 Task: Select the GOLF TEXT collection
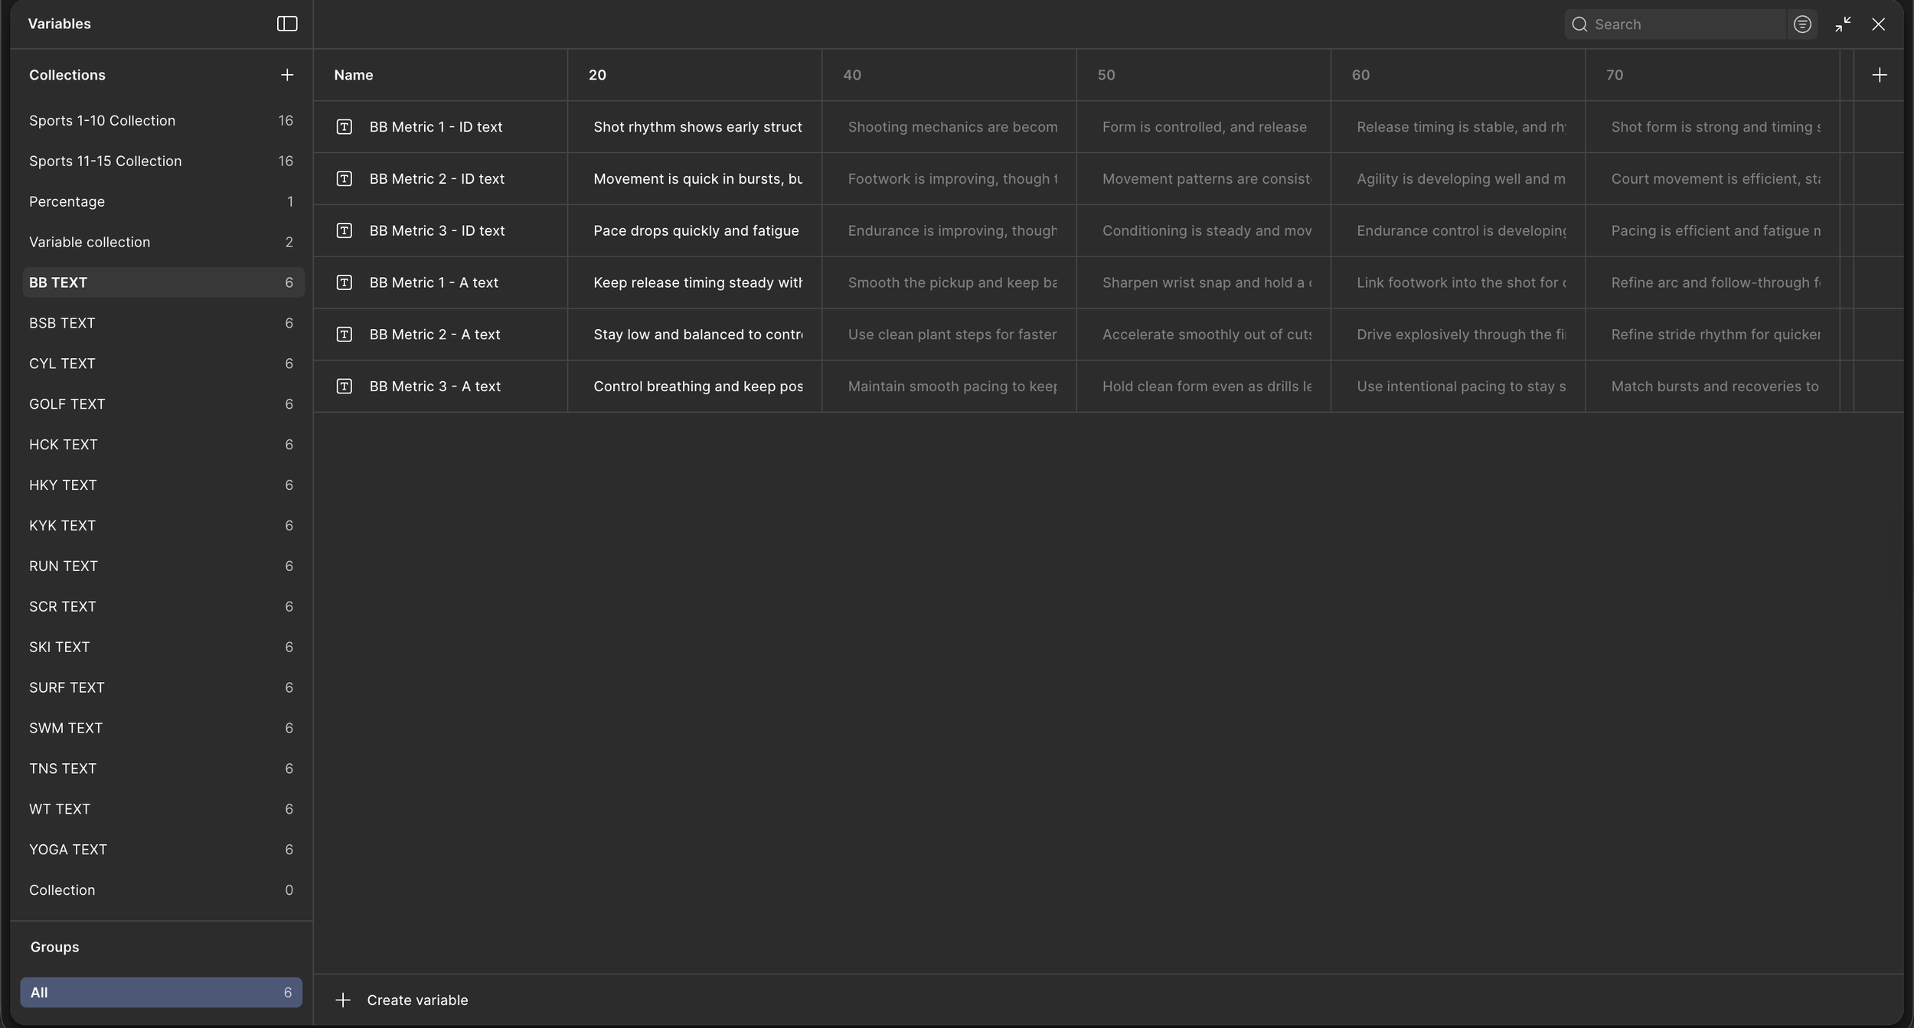(67, 404)
